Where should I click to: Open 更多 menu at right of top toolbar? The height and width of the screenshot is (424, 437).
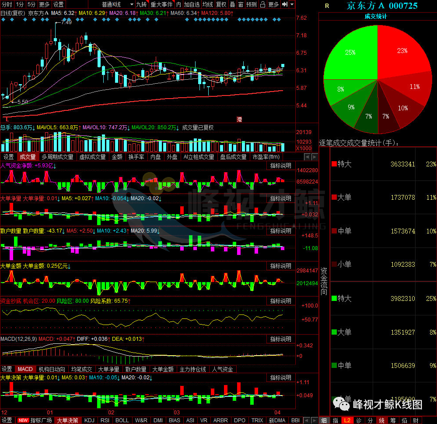tap(273, 4)
